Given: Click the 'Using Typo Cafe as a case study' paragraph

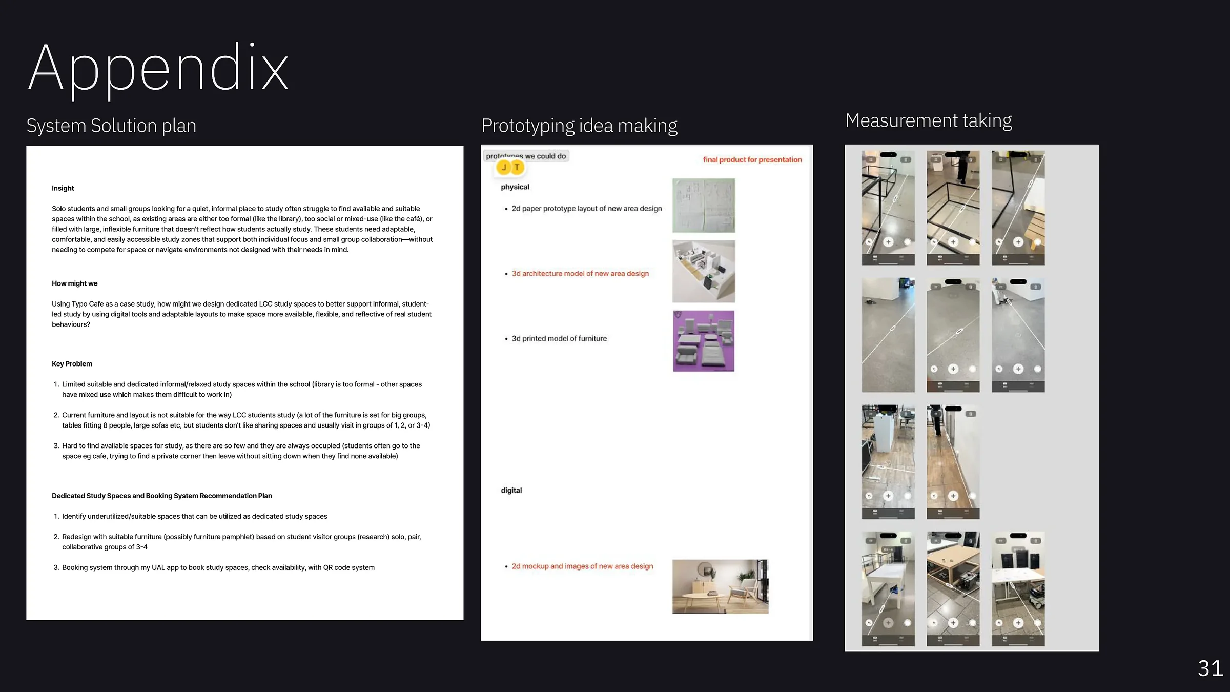Looking at the screenshot, I should pos(242,314).
